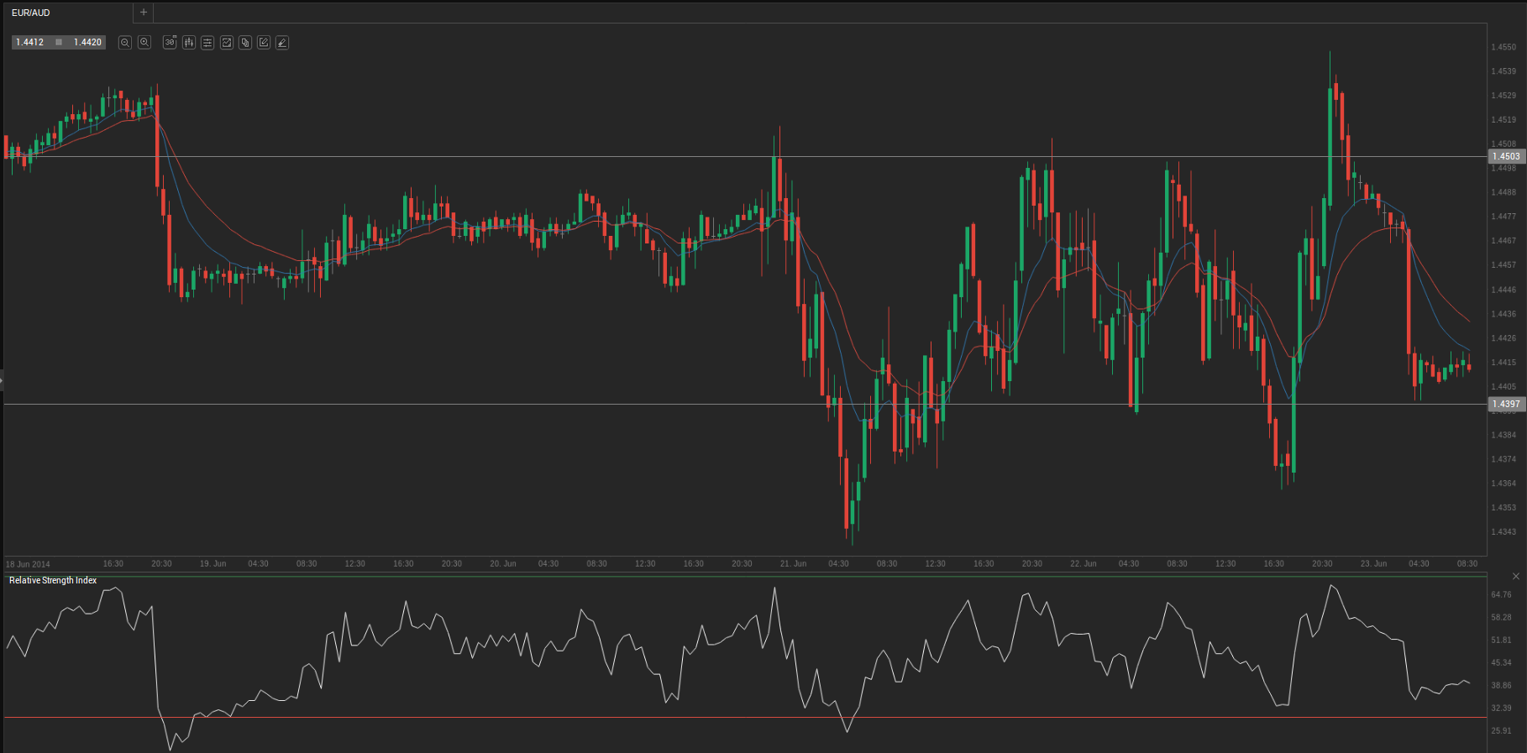
Task: Click the edit square-with-pencil icon
Action: [x=264, y=43]
